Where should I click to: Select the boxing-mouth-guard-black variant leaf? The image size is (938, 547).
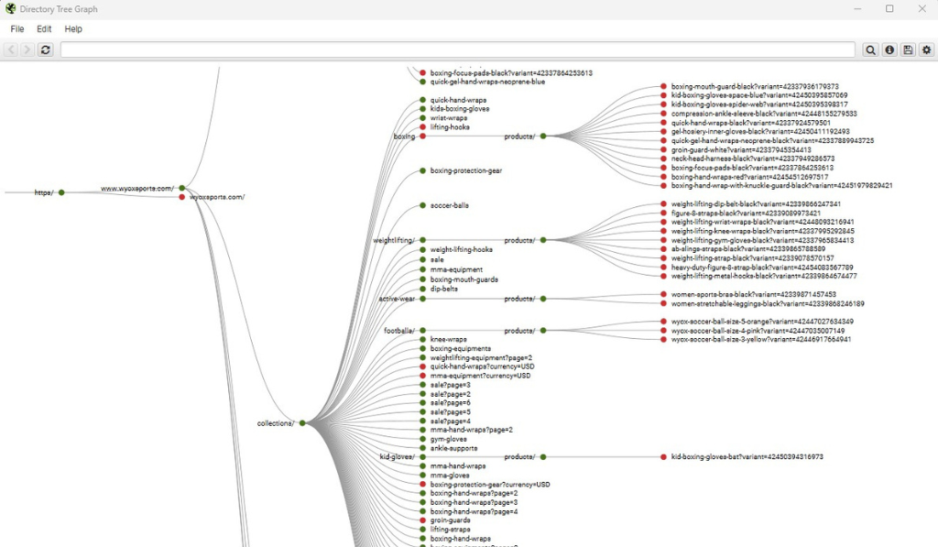pos(663,86)
